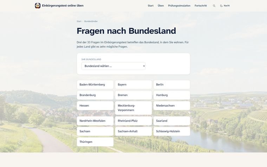267x167 pixels.
Task: Click the Bundesländer breadcrumb
Action: [91, 21]
